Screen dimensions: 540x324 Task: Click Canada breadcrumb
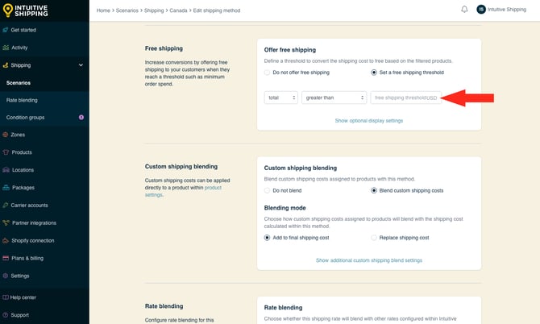(x=178, y=10)
